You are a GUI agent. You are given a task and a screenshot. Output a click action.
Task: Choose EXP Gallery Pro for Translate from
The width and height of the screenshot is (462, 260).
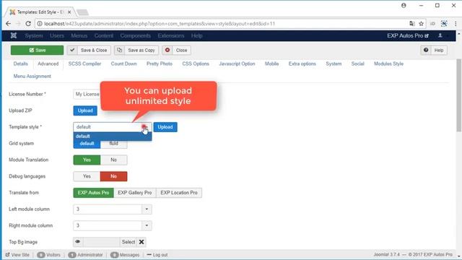pyautogui.click(x=135, y=193)
